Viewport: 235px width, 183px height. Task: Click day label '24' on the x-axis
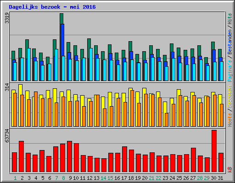click(172, 178)
